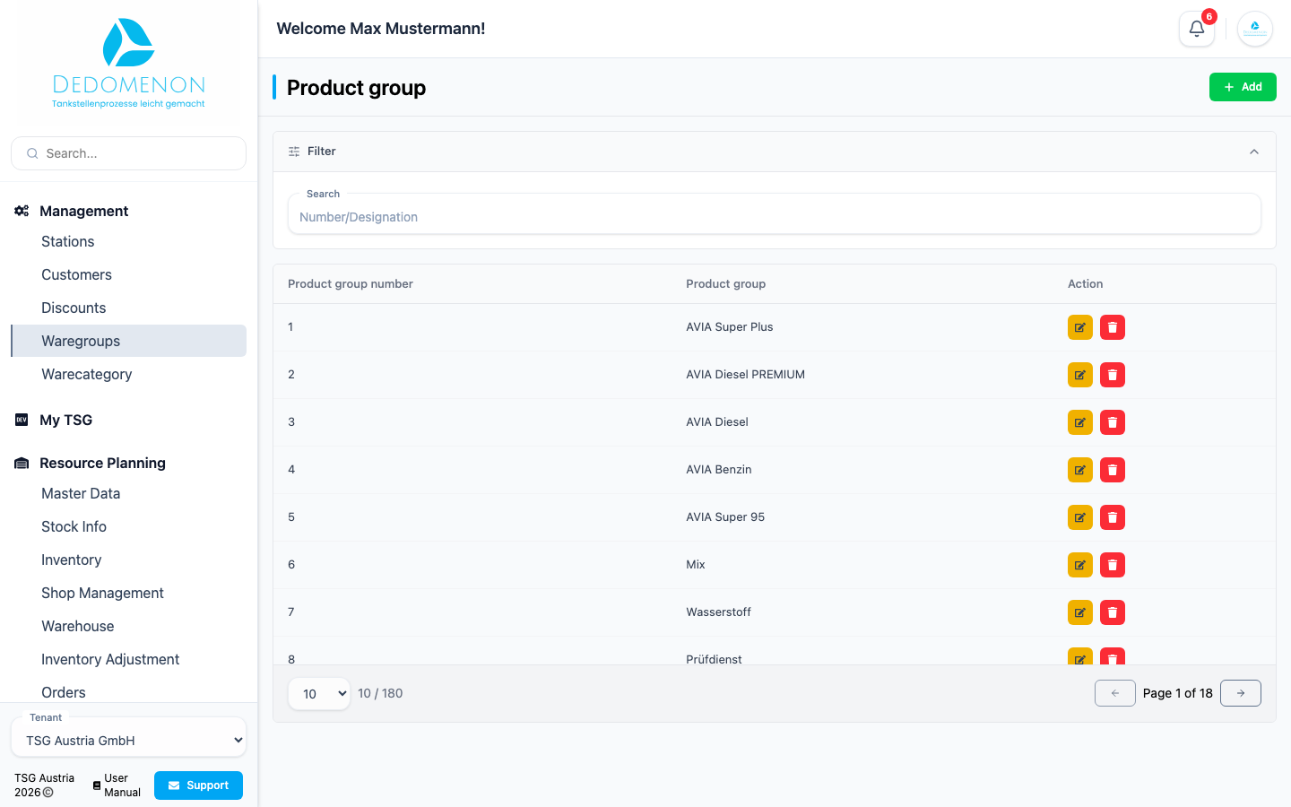Viewport: 1291px width, 807px height.
Task: Open Stock Info in the sidebar
Action: [128, 526]
